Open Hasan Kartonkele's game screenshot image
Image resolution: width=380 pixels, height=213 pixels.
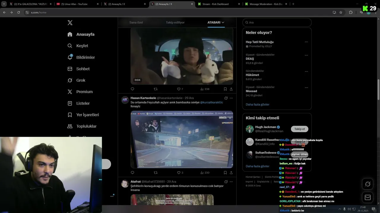182,139
